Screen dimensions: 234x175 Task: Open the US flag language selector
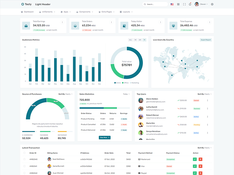[172, 4]
